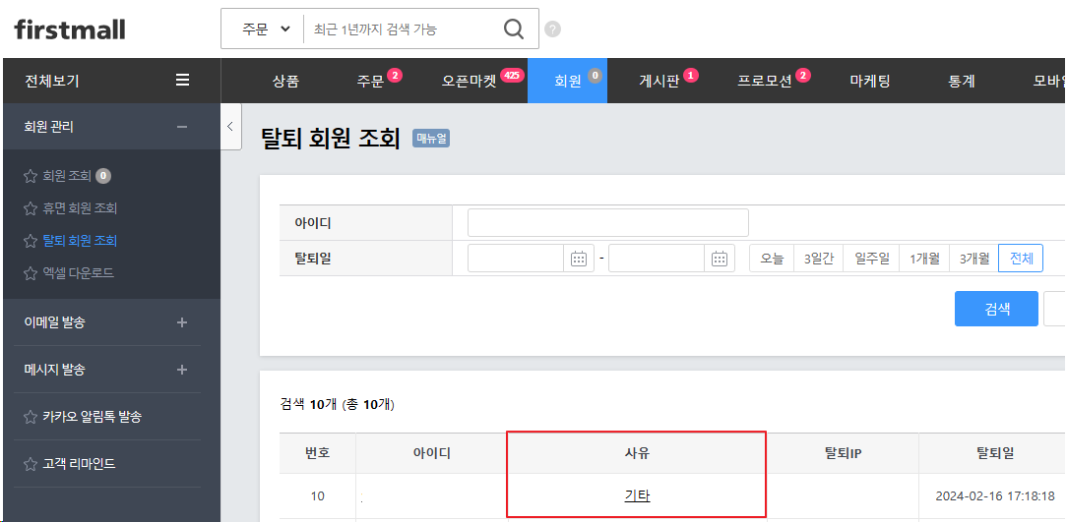Click the hamburger menu icon beside 전체보기
Viewport: 1067px width, 522px height.
(182, 81)
